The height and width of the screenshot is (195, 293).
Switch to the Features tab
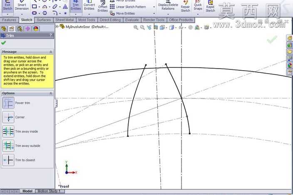point(9,20)
